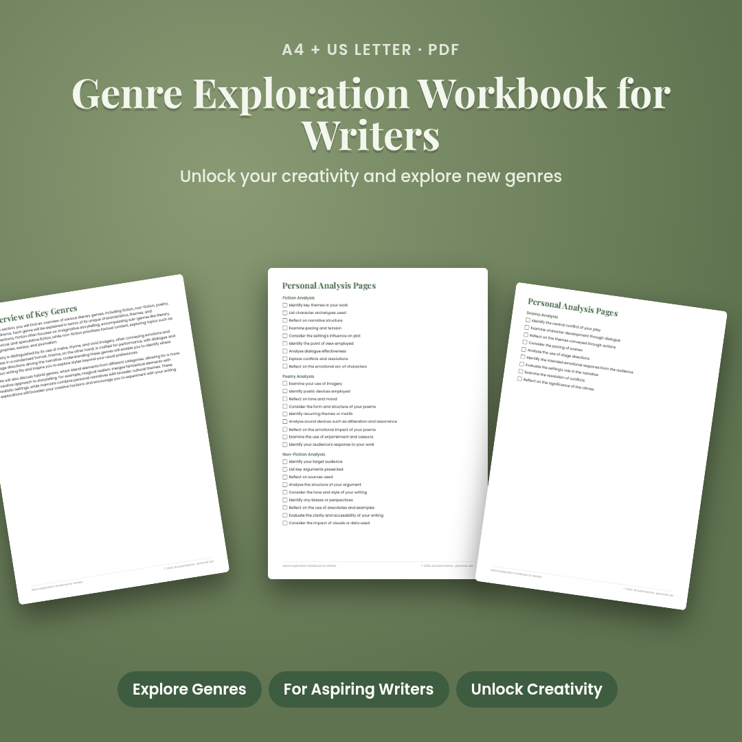Check the alliteration and assonance sound devices box
The width and height of the screenshot is (742, 742).
285,421
